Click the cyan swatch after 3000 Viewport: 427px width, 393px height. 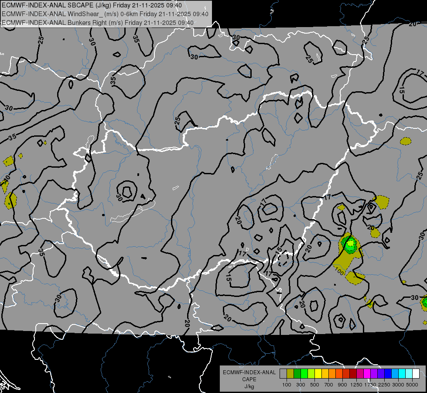click(402, 373)
